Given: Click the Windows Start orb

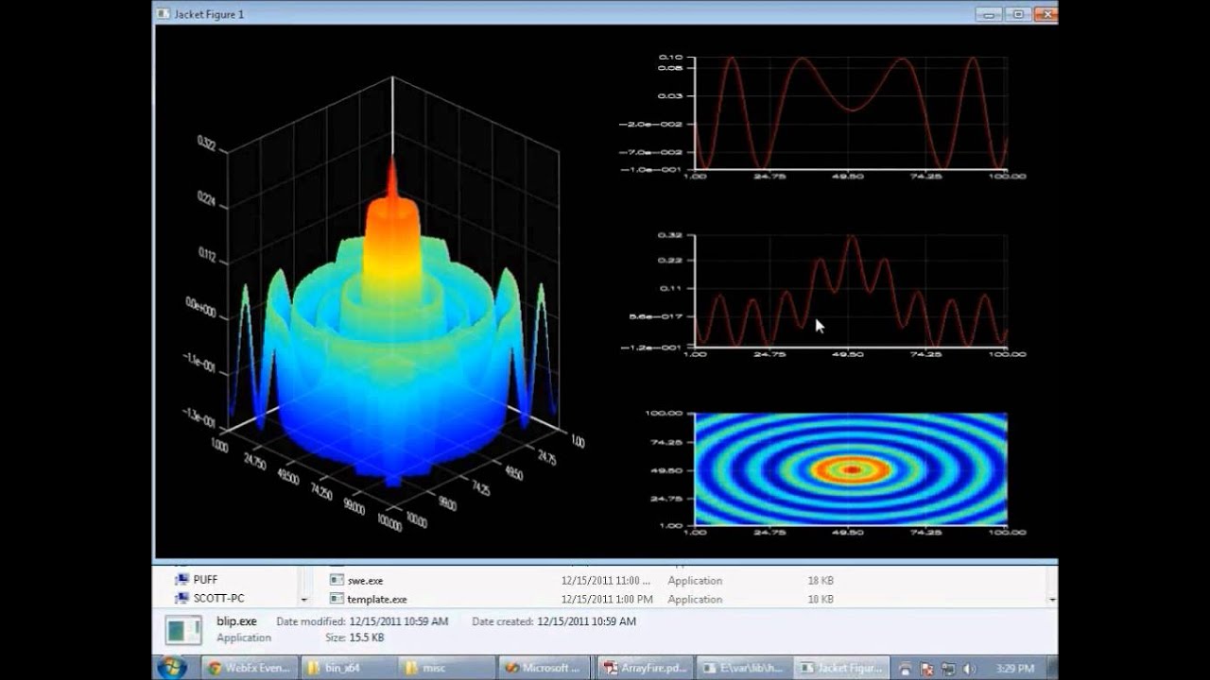Looking at the screenshot, I should click(172, 667).
